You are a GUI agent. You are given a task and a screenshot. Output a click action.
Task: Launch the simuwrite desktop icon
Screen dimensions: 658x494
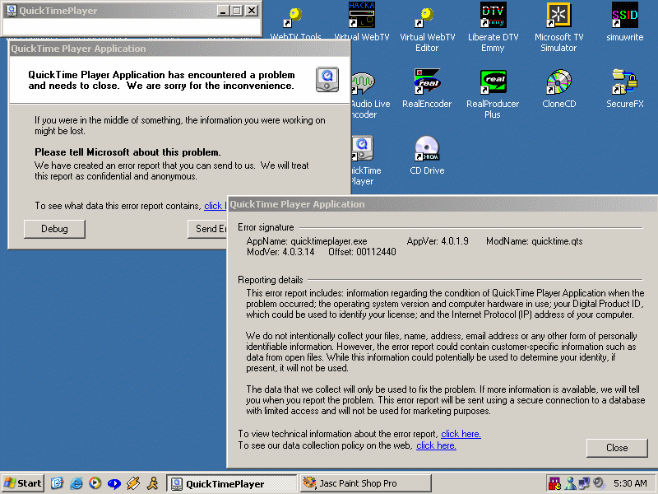click(x=624, y=16)
